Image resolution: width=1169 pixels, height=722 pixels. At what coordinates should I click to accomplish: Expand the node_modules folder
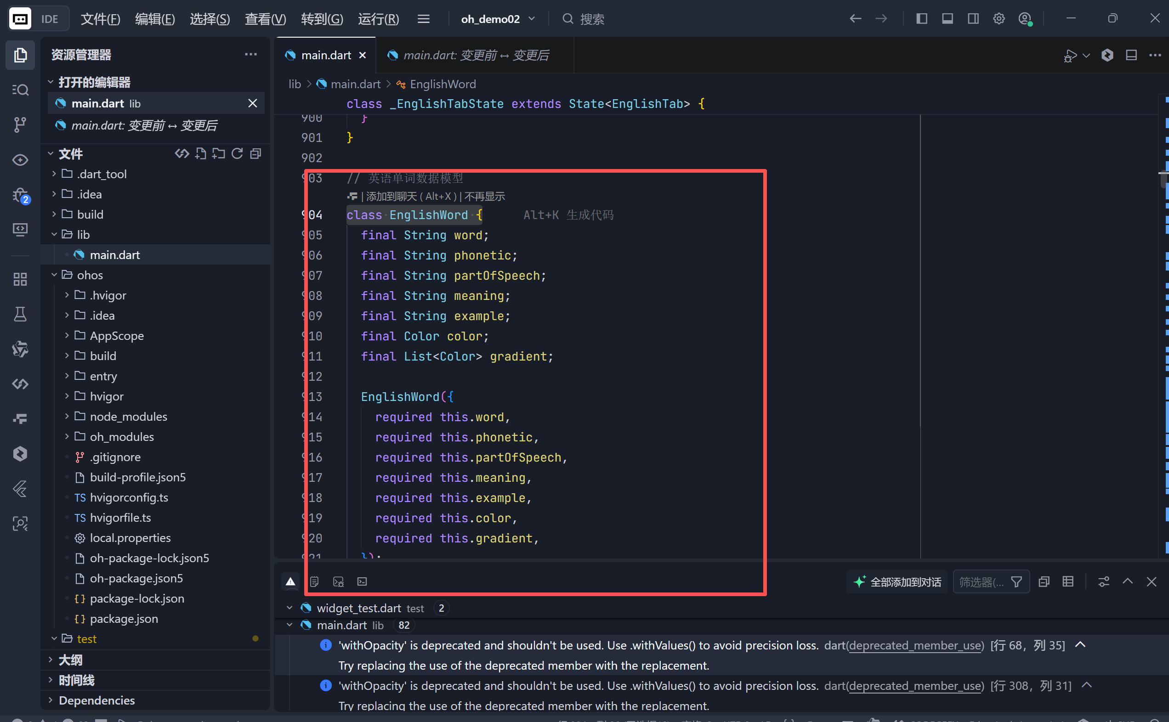tap(128, 417)
